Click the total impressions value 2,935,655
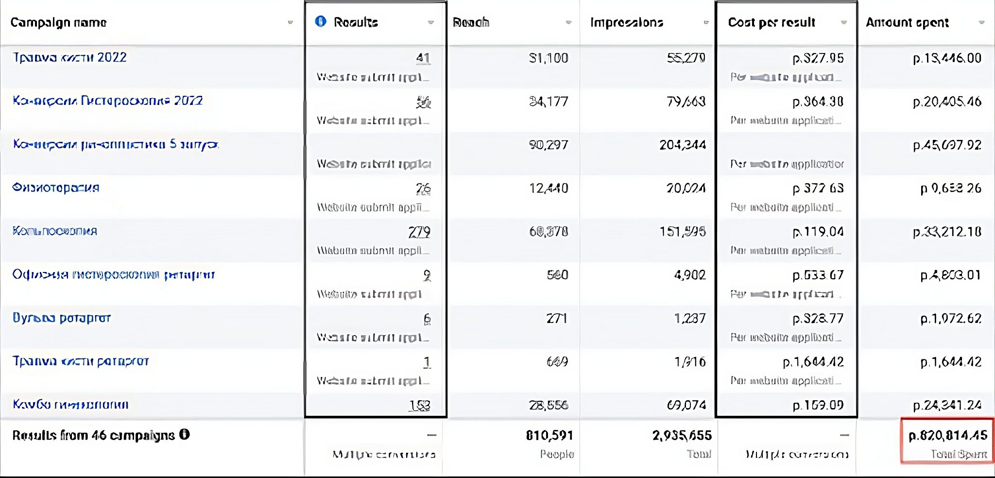Image resolution: width=995 pixels, height=478 pixels. pyautogui.click(x=682, y=436)
